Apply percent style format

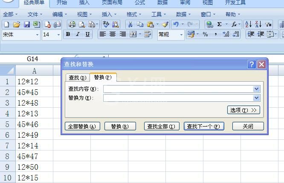(x=205, y=34)
